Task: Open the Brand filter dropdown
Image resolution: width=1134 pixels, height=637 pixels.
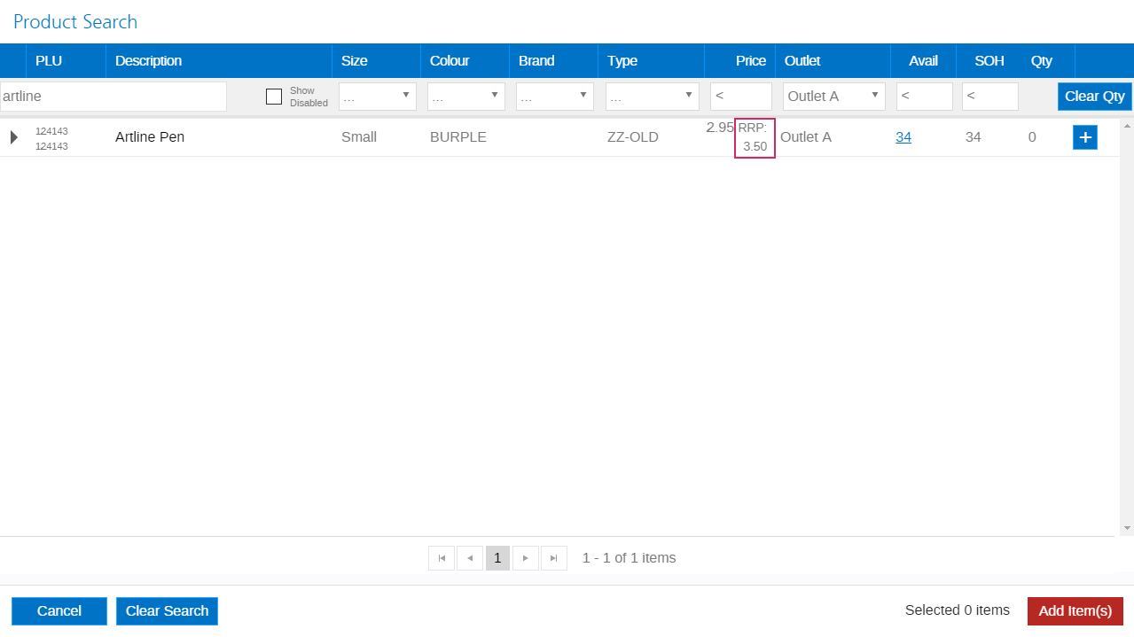Action: (555, 97)
